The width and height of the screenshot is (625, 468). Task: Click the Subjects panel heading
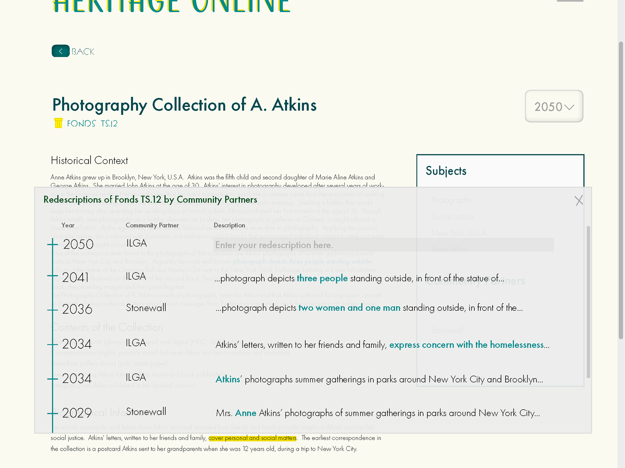[x=446, y=171]
